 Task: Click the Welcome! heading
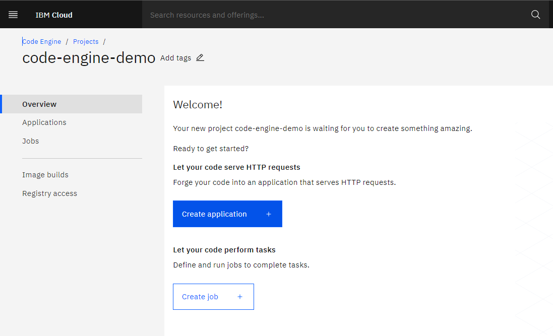tap(198, 105)
